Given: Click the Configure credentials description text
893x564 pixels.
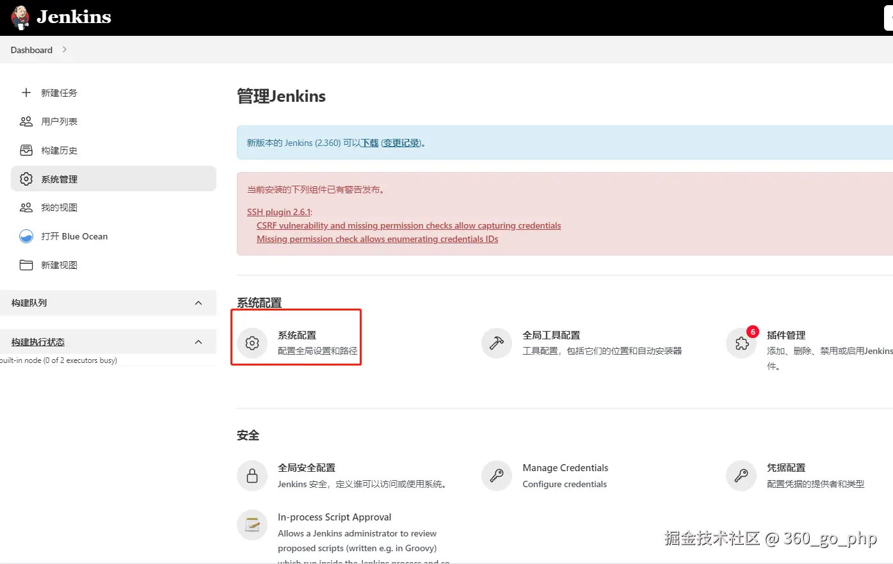Looking at the screenshot, I should tap(565, 484).
